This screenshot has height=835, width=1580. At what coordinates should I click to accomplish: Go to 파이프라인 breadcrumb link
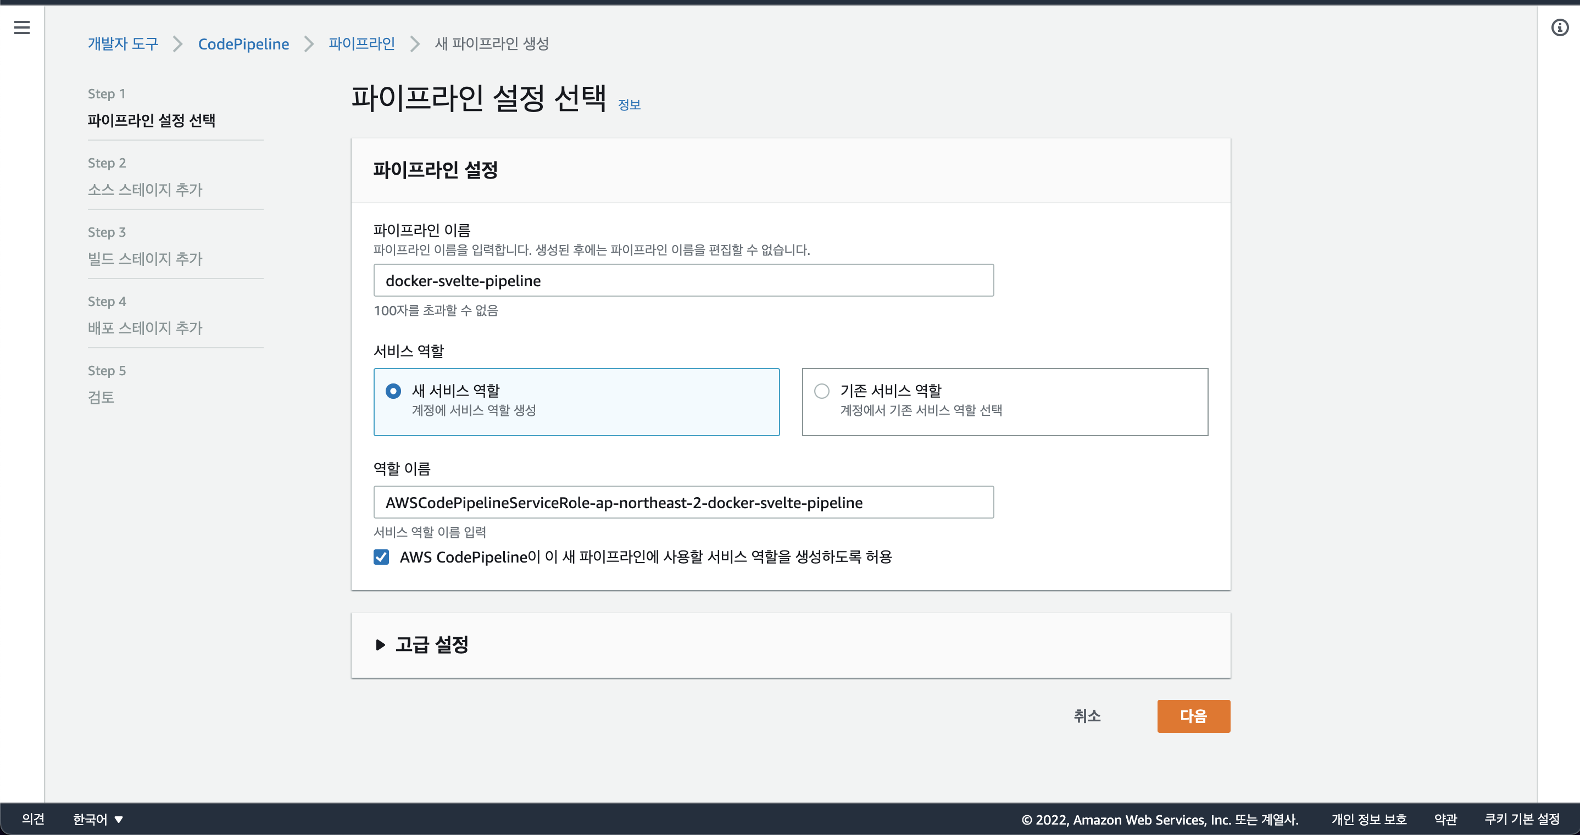[x=361, y=43]
